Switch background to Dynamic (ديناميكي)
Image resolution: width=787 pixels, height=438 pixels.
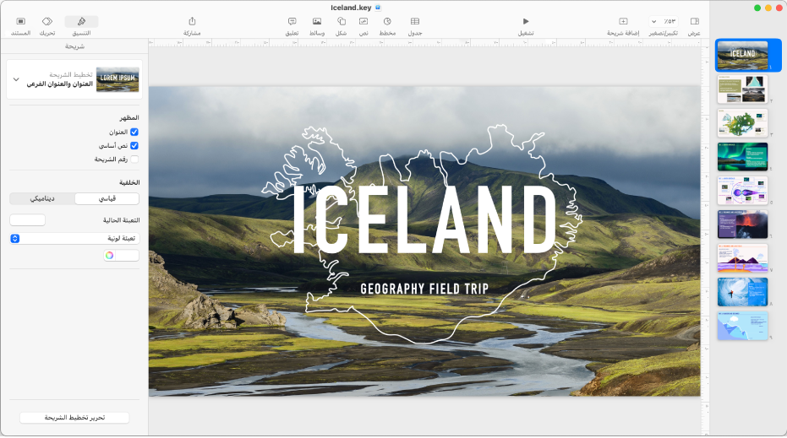pos(42,199)
